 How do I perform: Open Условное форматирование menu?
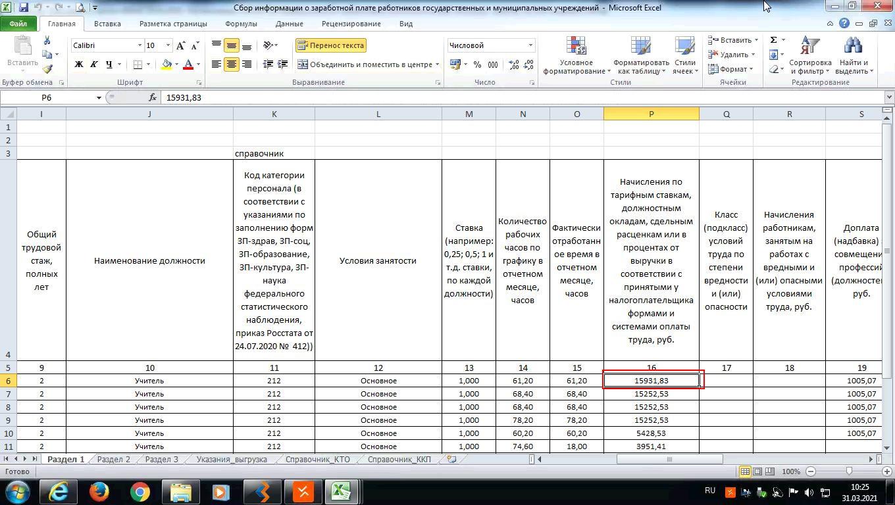tap(576, 55)
